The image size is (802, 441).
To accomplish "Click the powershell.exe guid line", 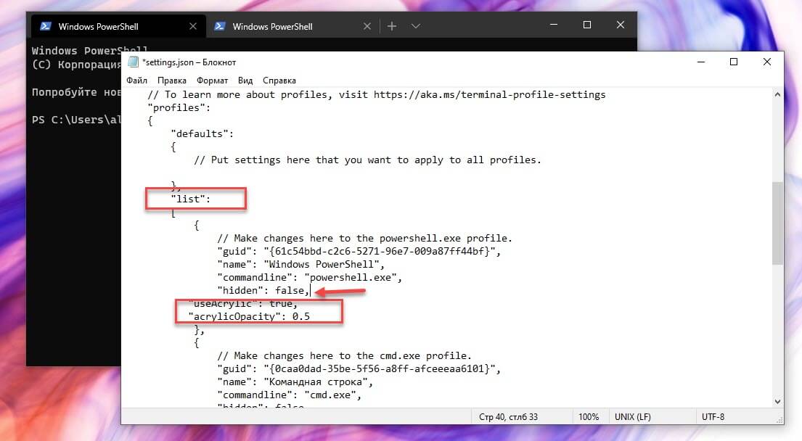I will (x=359, y=251).
